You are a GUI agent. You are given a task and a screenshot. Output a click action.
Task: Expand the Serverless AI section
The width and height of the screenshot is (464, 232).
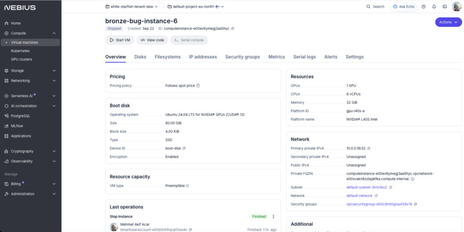point(54,96)
